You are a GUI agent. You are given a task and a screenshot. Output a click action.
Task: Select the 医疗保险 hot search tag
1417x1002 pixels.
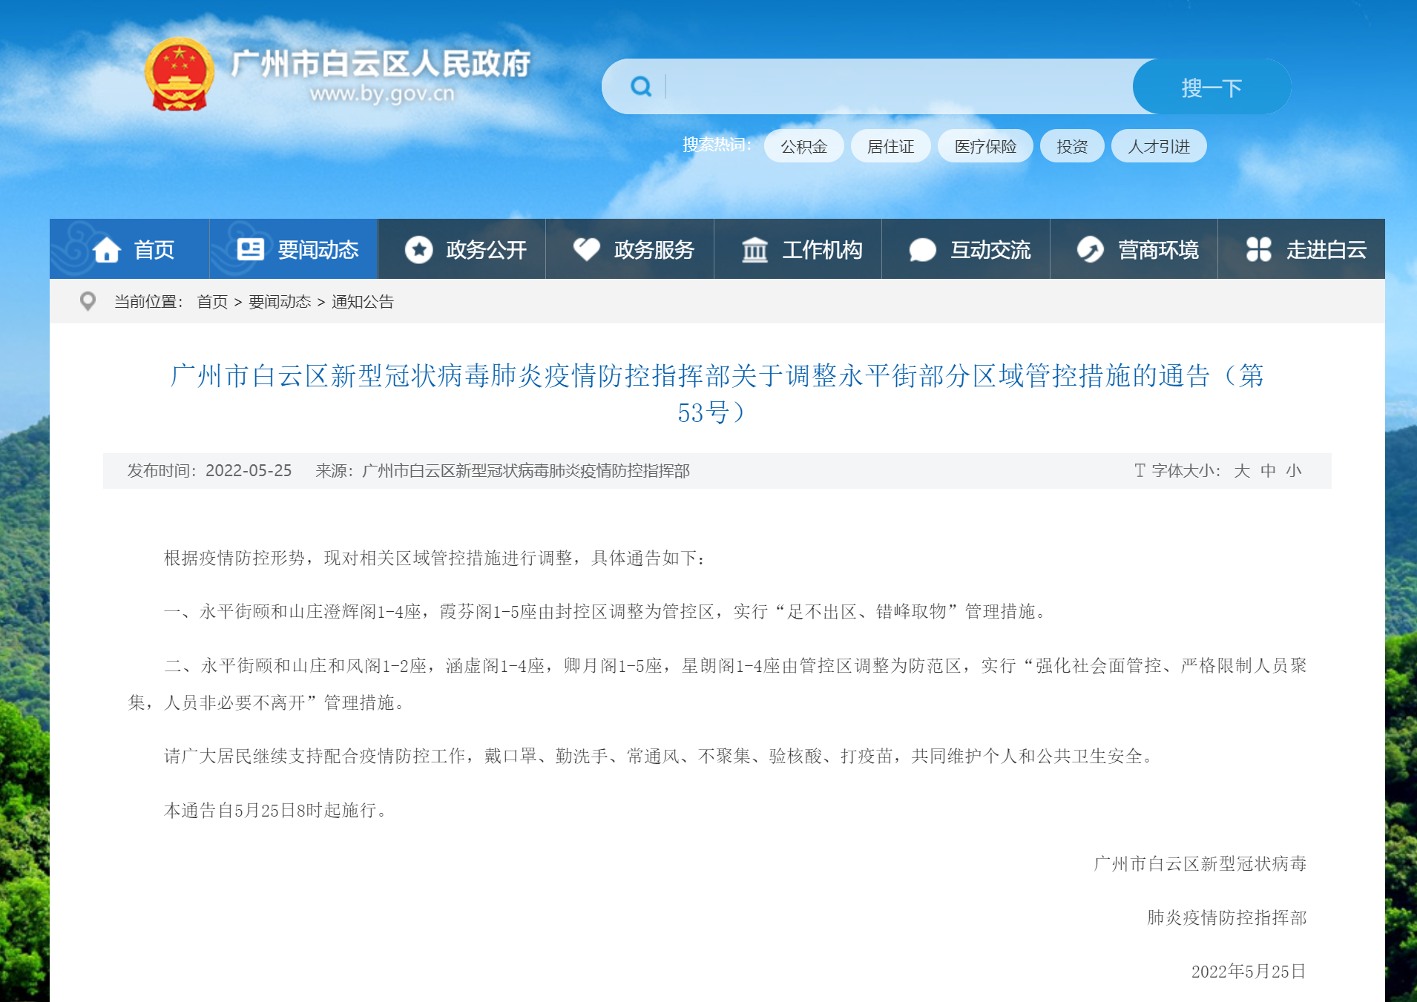click(x=985, y=146)
